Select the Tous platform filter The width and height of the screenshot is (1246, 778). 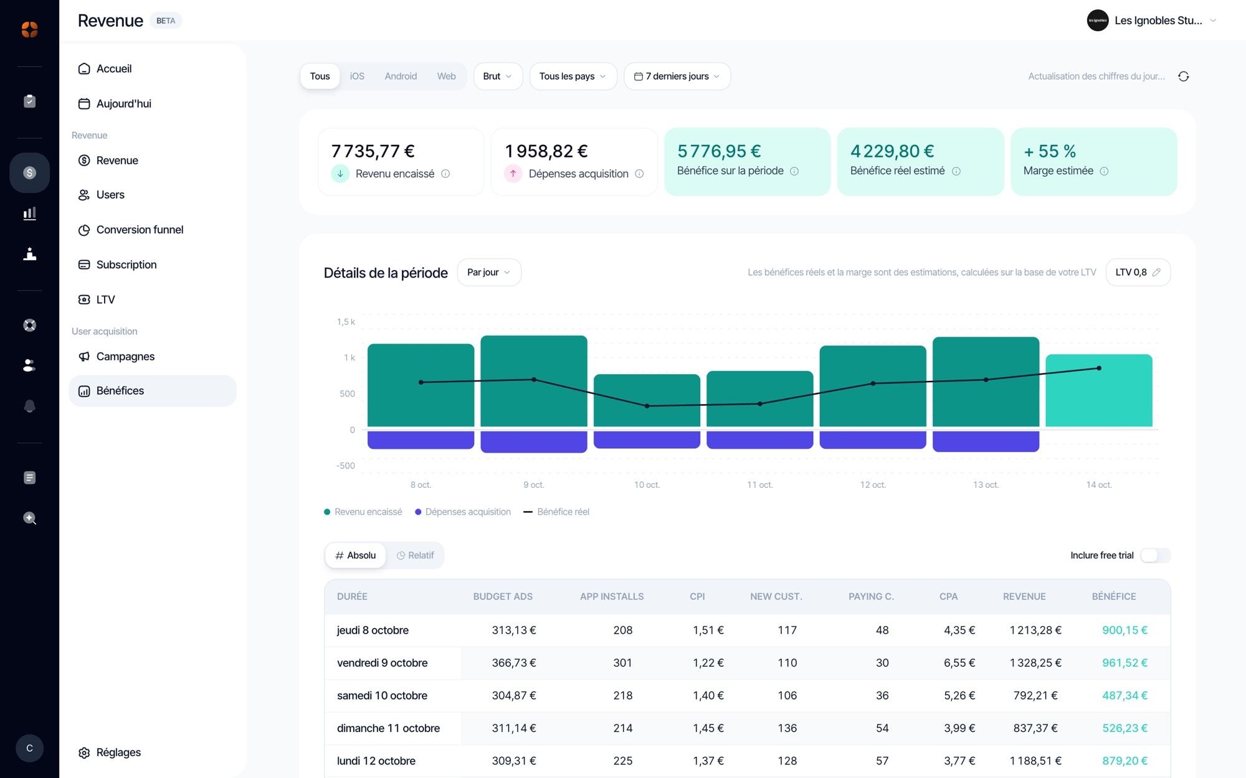320,76
